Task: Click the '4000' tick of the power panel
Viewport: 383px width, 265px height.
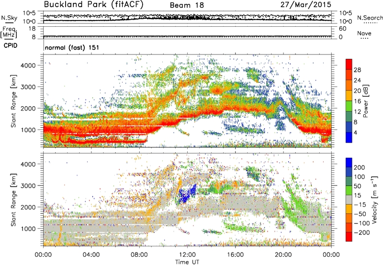Action: [x=28, y=66]
